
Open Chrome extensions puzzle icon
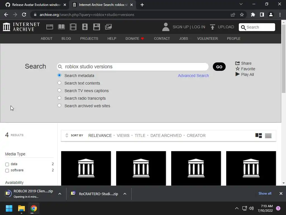[x=253, y=15]
